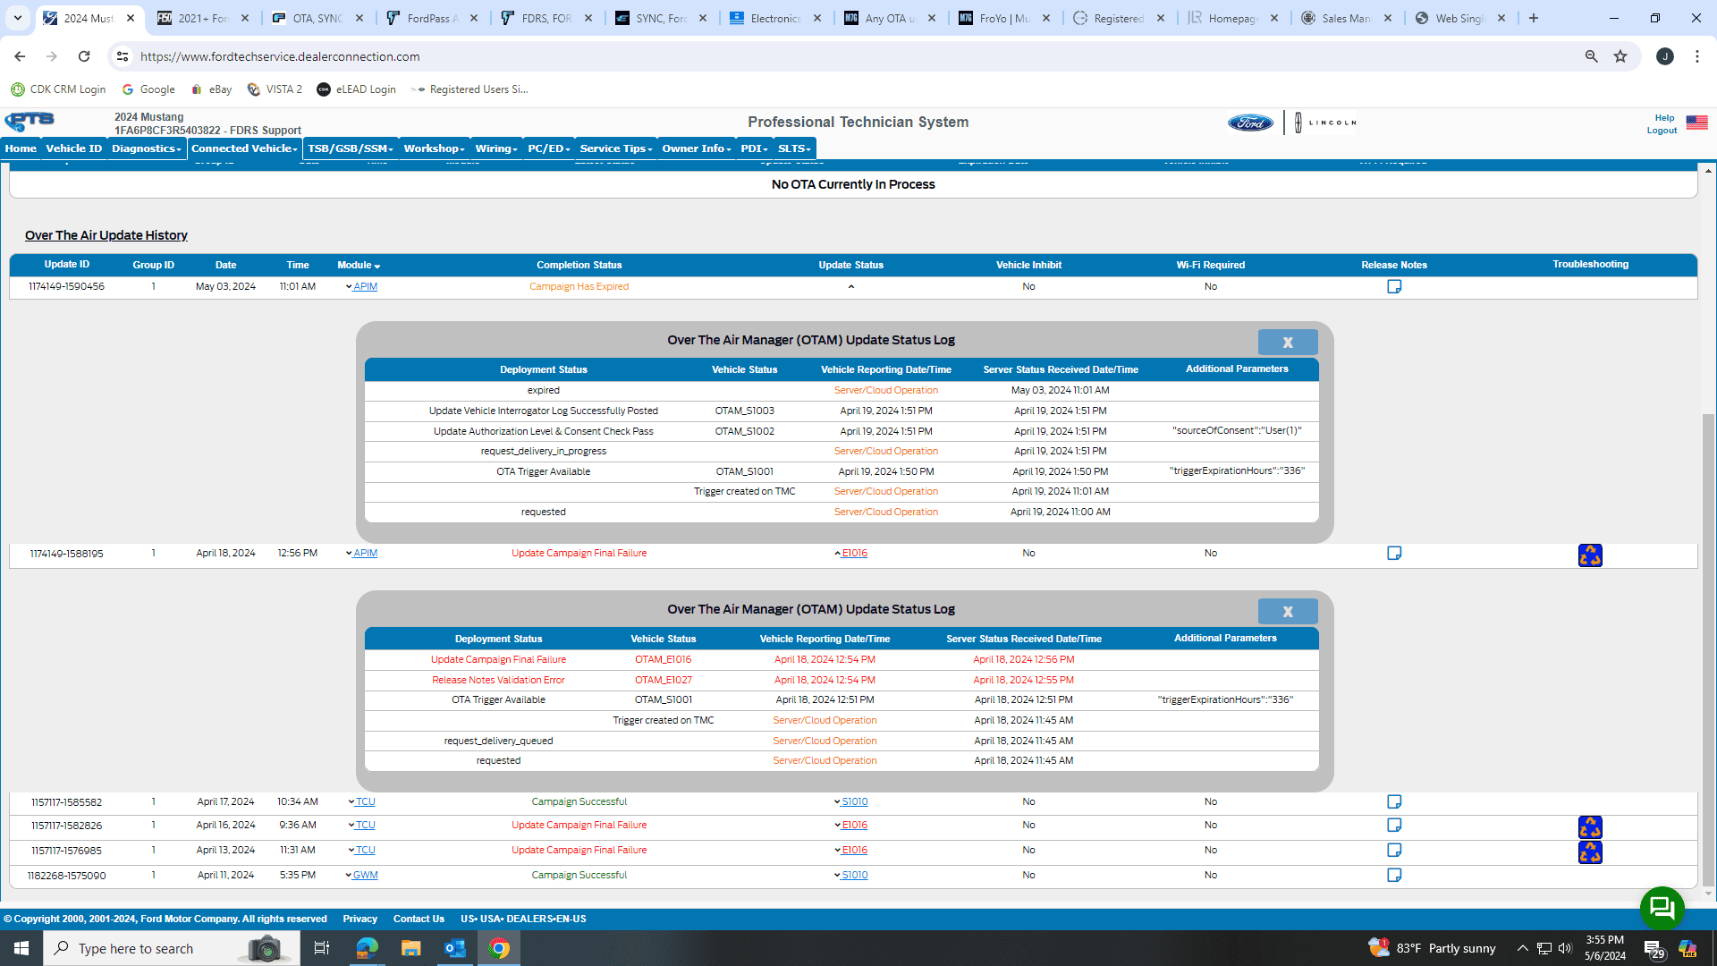Bookmark this page with the star icon
This screenshot has width=1717, height=966.
[x=1620, y=56]
